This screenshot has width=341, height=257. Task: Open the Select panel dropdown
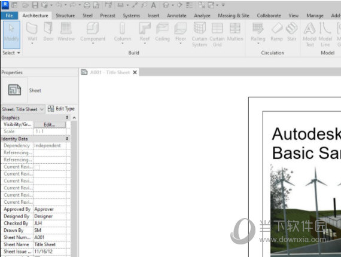11,53
